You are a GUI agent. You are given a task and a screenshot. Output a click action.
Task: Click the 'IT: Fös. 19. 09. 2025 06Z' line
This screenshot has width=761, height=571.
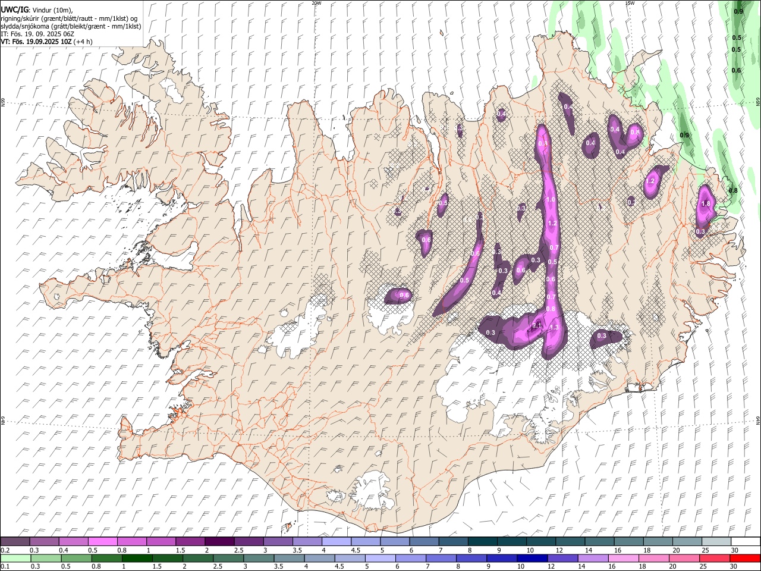37,34
